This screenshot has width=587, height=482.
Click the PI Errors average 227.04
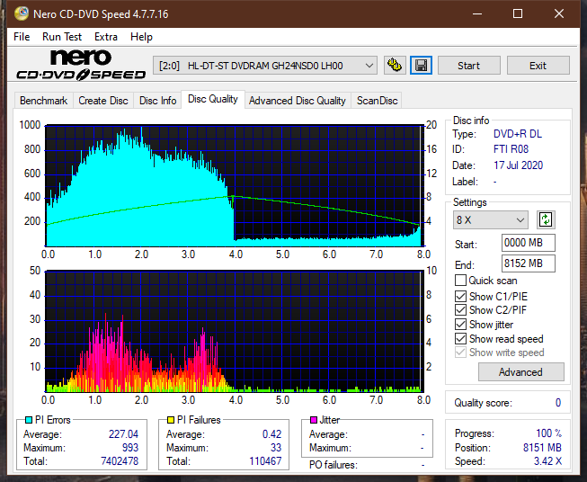point(123,434)
